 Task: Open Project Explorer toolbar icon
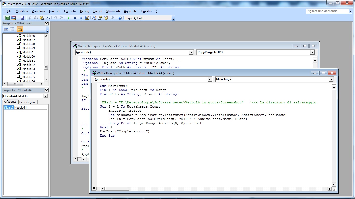[94, 18]
